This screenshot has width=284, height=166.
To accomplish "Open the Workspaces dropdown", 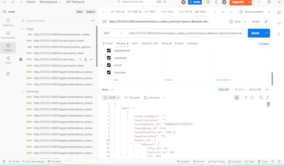I will (50, 2).
